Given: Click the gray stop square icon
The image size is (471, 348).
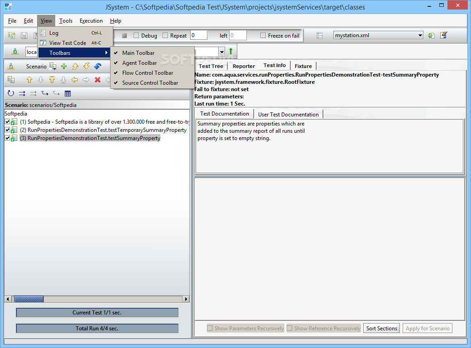Looking at the screenshot, I should pyautogui.click(x=125, y=35).
